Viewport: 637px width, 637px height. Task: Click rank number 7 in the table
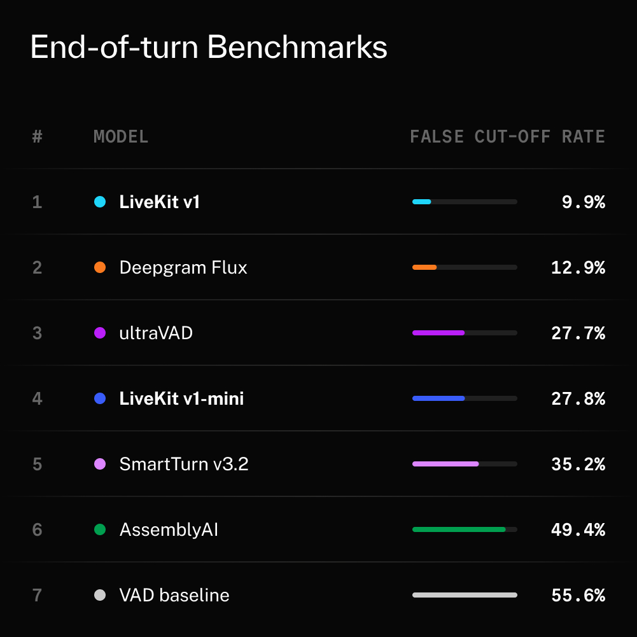point(37,595)
